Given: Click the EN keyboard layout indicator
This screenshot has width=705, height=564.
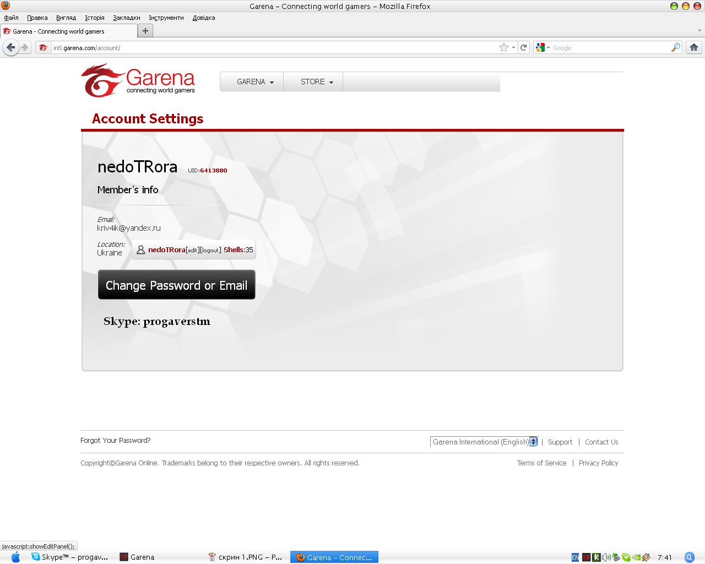Looking at the screenshot, I should [575, 557].
